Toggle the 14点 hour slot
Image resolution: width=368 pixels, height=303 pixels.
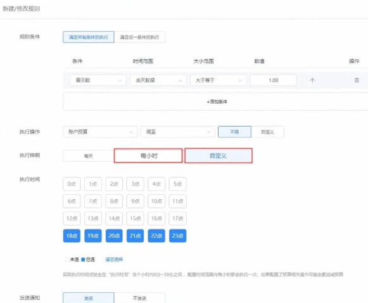(114, 218)
